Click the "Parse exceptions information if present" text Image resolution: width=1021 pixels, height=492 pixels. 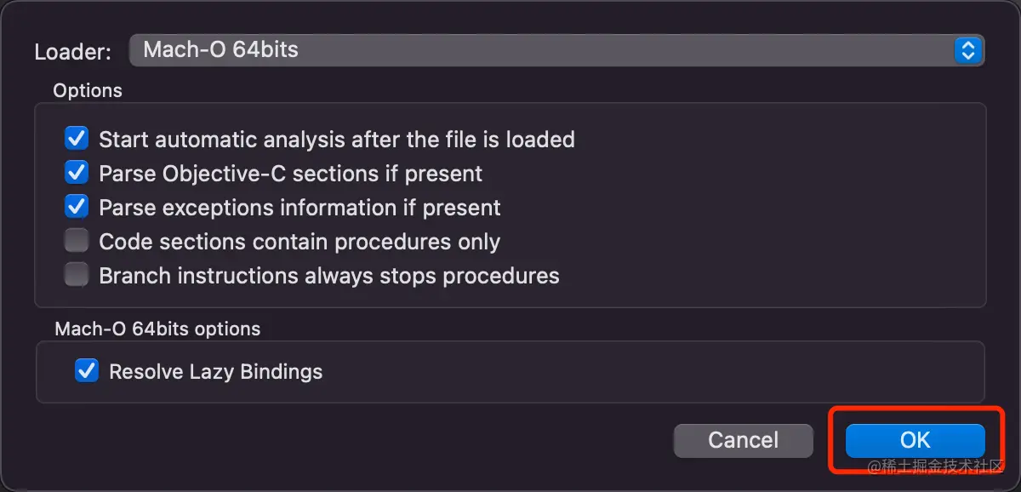click(x=299, y=208)
